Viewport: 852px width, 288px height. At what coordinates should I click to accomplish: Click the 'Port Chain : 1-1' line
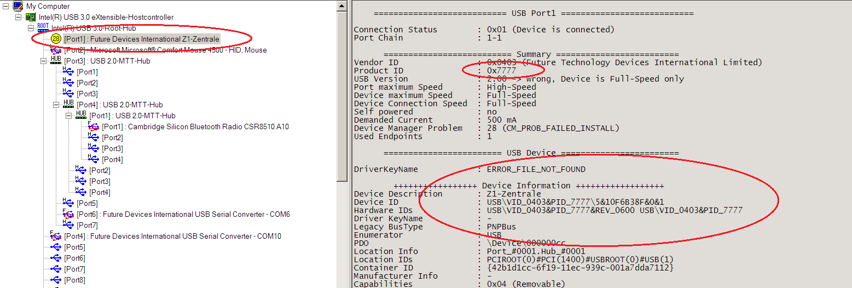click(x=427, y=38)
